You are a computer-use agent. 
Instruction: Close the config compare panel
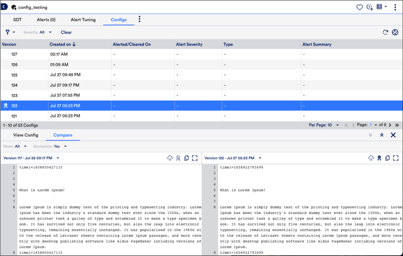point(393,135)
